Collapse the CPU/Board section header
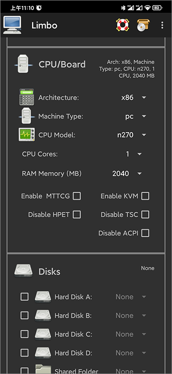The image size is (172, 374). point(86,65)
